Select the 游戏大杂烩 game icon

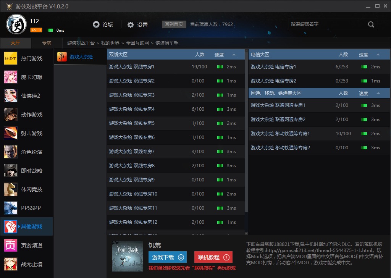tap(62, 57)
